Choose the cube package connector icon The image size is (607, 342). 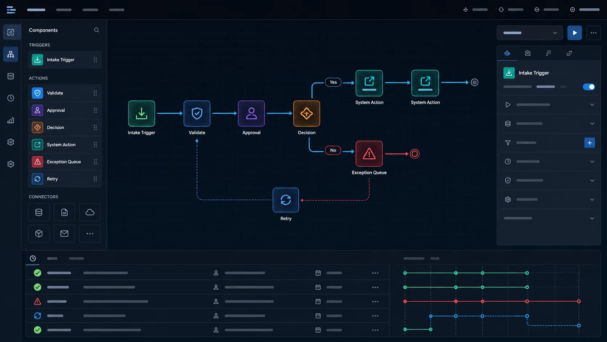tap(39, 234)
